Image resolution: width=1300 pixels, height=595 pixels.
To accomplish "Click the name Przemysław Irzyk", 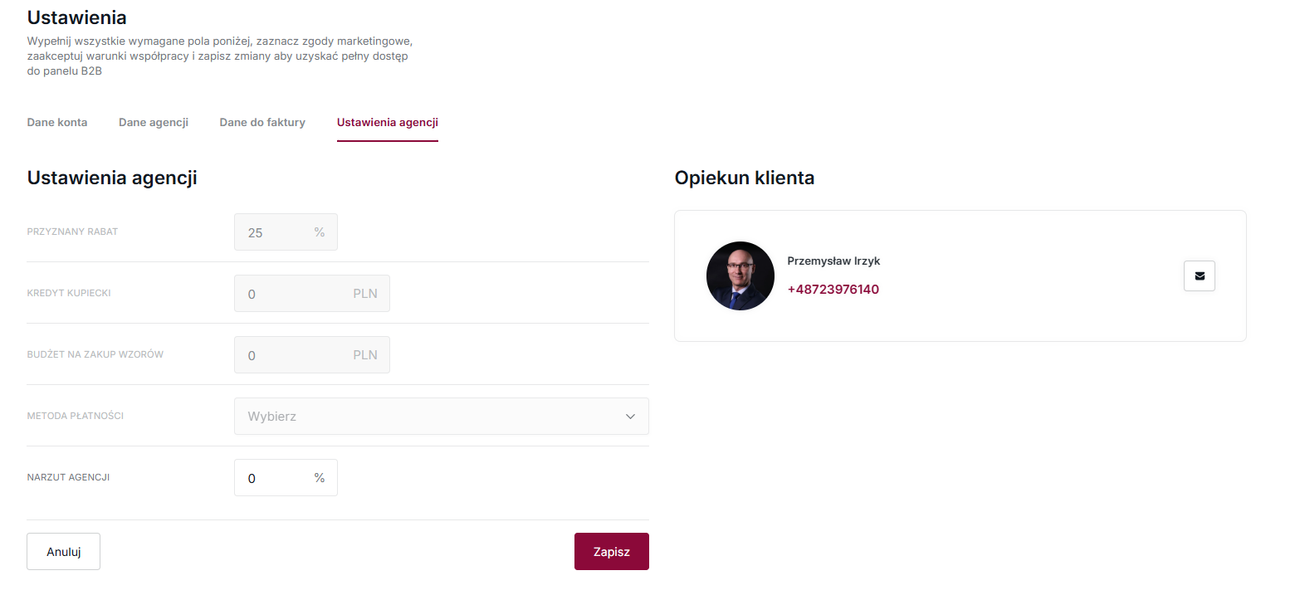I will 833,261.
